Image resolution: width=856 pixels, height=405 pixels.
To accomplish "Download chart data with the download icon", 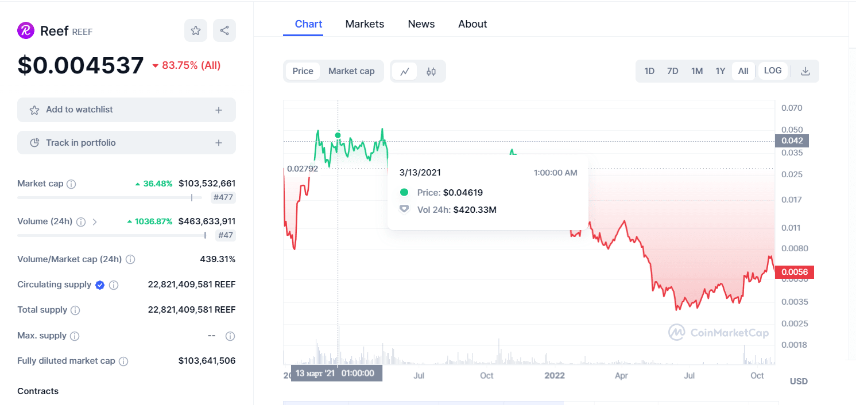I will (x=805, y=71).
